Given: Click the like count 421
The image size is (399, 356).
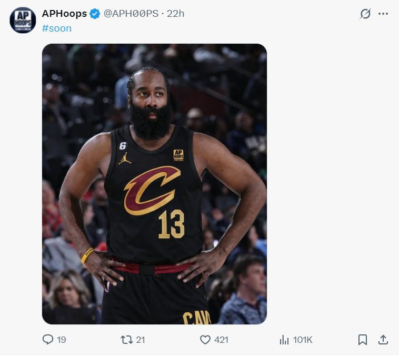Looking at the screenshot, I should click(x=222, y=340).
